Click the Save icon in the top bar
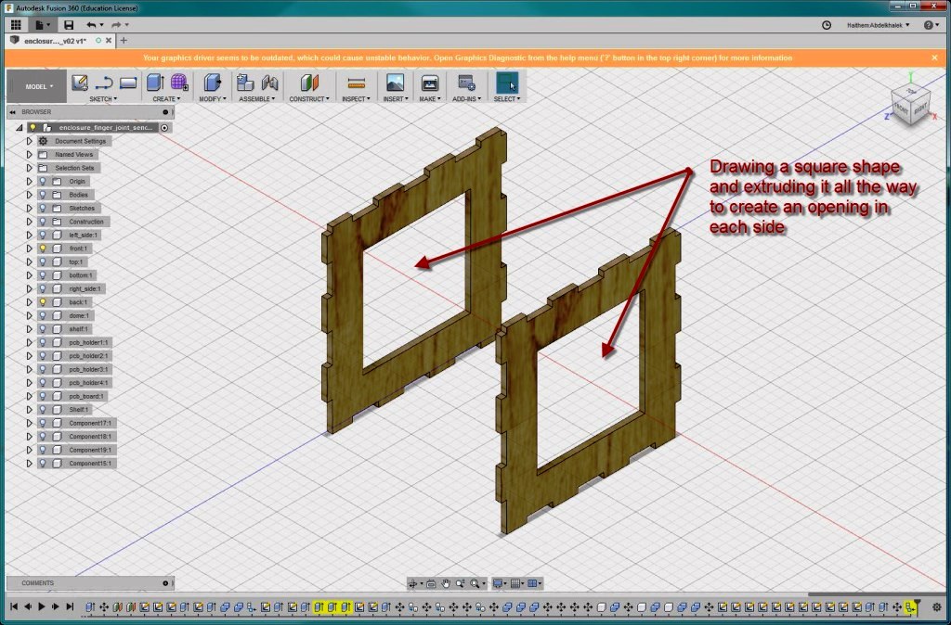Image resolution: width=951 pixels, height=625 pixels. click(x=69, y=25)
